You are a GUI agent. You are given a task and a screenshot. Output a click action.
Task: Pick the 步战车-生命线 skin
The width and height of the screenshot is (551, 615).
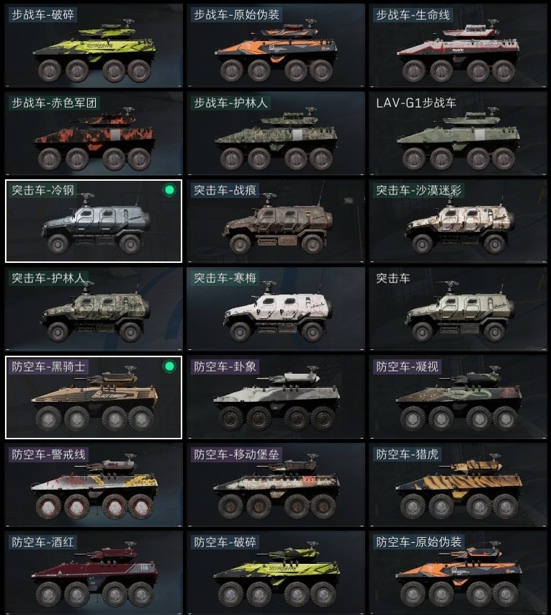click(x=458, y=45)
